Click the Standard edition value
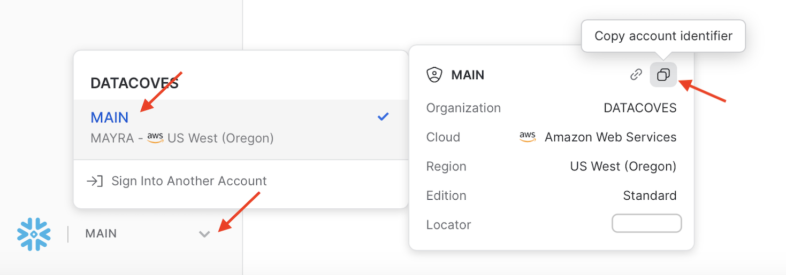Viewport: 786px width, 275px height. point(650,195)
